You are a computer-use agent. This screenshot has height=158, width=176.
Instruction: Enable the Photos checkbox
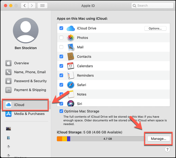(x=61, y=38)
